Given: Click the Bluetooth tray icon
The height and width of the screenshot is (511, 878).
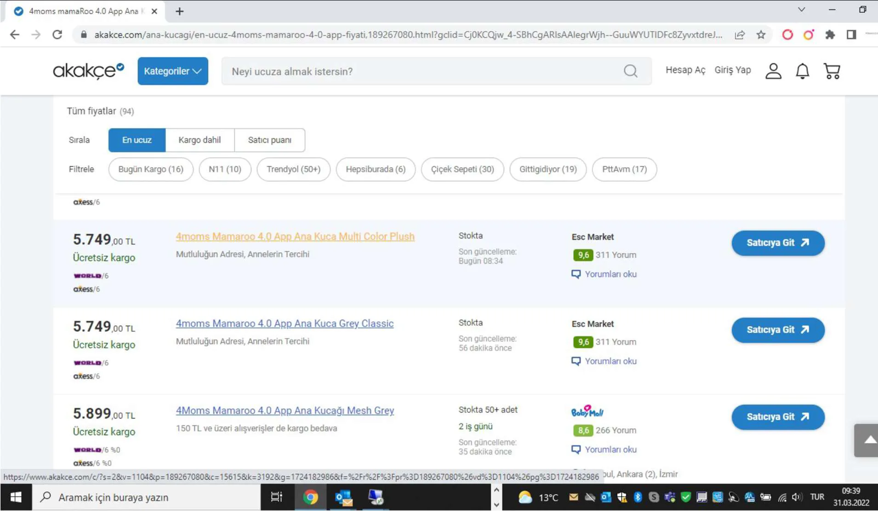Looking at the screenshot, I should pyautogui.click(x=638, y=497).
